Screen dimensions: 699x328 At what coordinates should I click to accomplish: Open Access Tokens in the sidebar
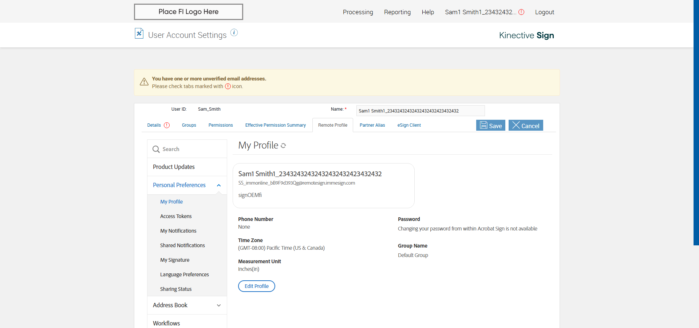tap(176, 216)
